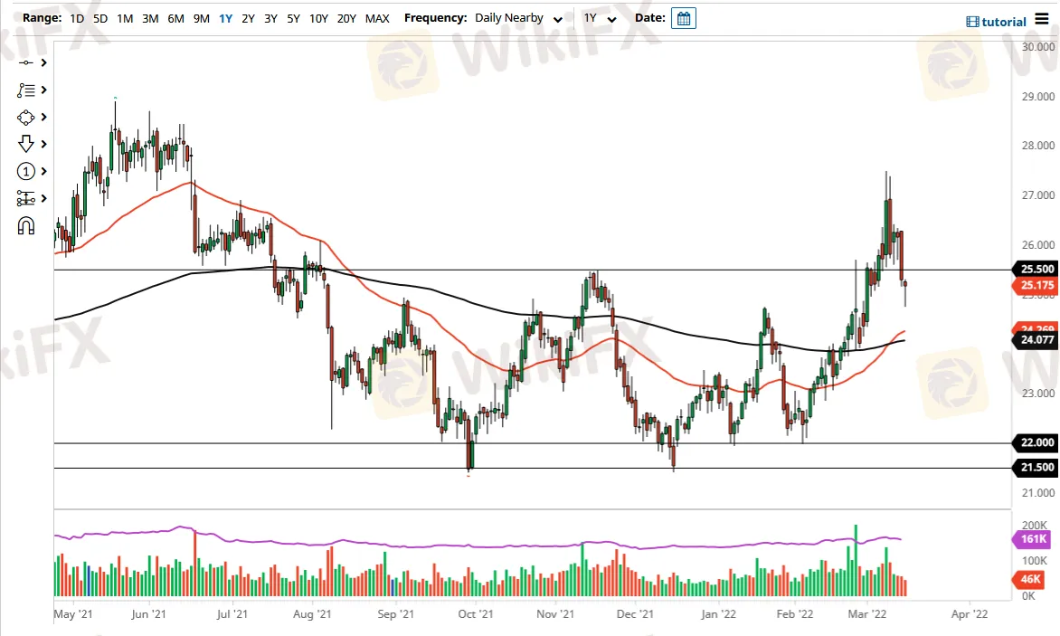Click the Mar '22 time axis label
The height and width of the screenshot is (636, 1060).
(867, 614)
